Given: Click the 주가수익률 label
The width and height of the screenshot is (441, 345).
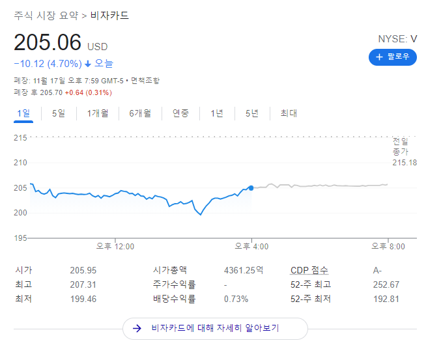Looking at the screenshot, I should click(174, 284).
